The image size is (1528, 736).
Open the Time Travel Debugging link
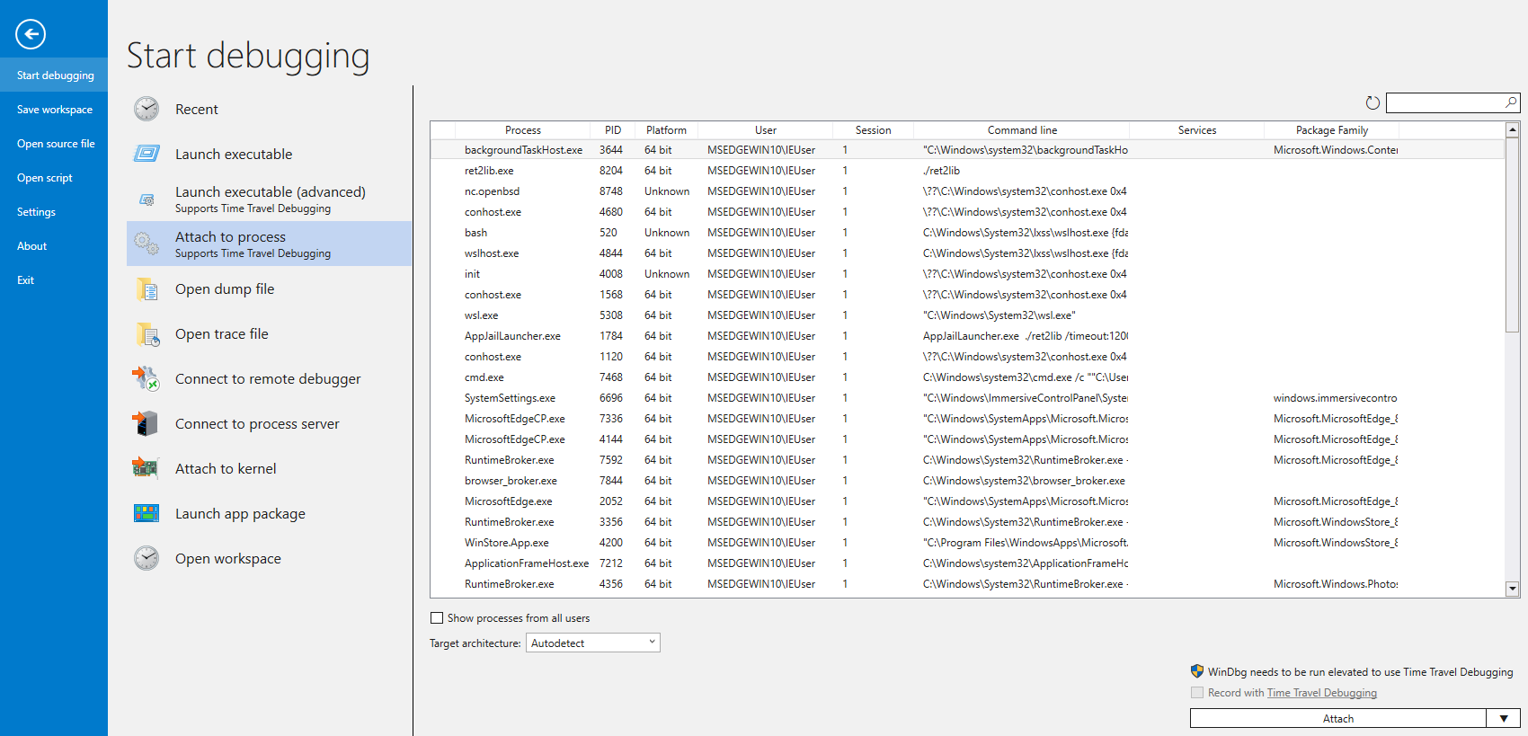pyautogui.click(x=1321, y=693)
